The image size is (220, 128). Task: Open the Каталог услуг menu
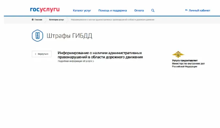tap(82, 11)
